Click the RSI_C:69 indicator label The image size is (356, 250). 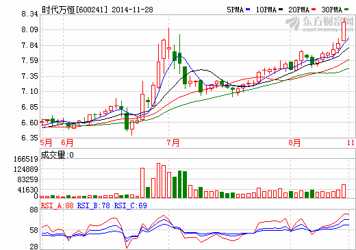(131, 205)
